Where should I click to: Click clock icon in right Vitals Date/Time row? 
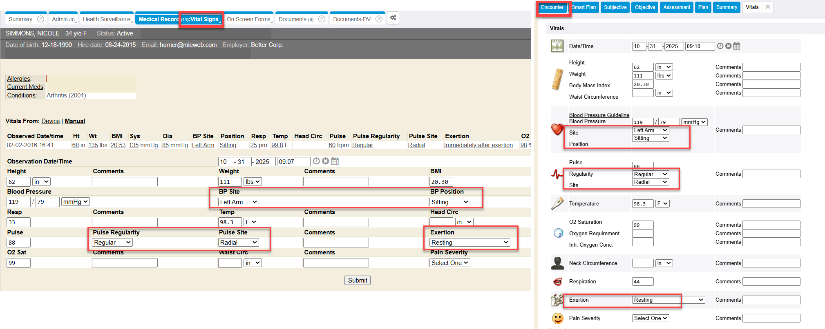pyautogui.click(x=720, y=46)
